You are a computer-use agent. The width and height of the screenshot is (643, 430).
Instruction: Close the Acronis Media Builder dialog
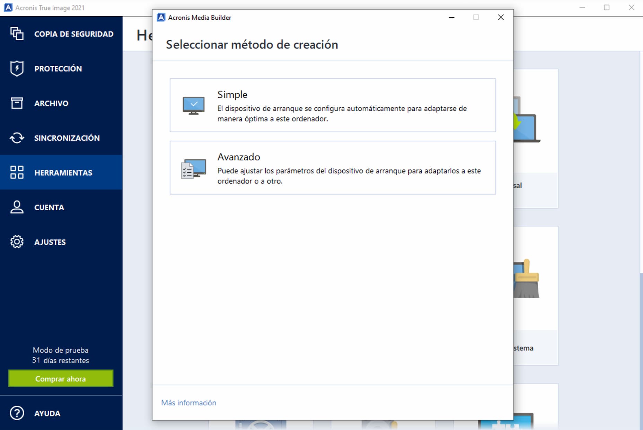pos(501,17)
